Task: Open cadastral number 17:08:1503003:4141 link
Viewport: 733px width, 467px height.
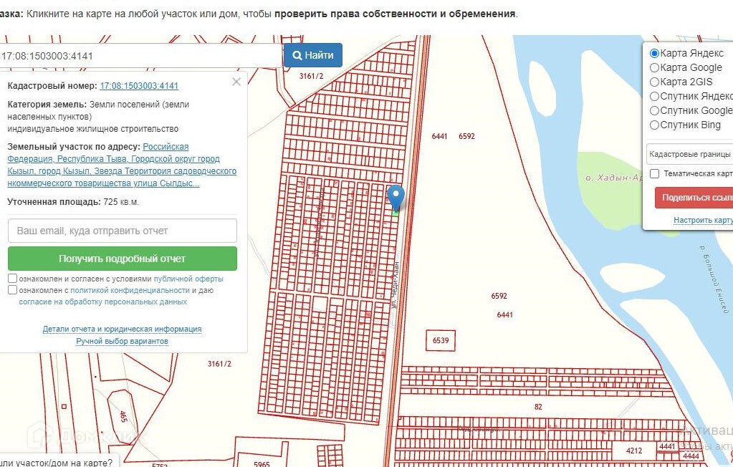Action: pos(139,86)
